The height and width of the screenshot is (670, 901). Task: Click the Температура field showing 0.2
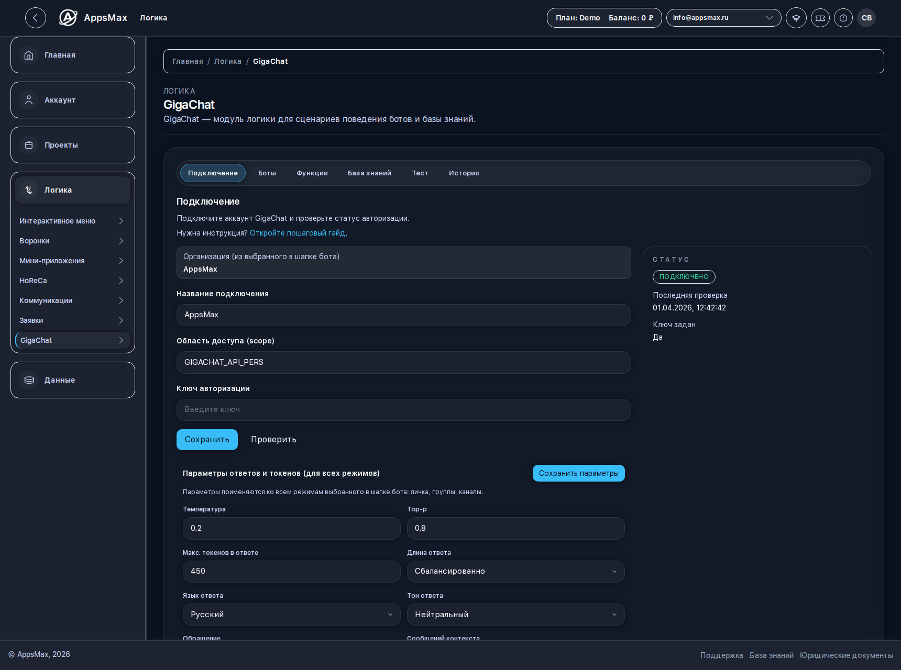pyautogui.click(x=291, y=529)
